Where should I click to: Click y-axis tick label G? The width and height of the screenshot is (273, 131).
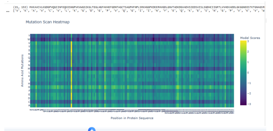point(29,87)
